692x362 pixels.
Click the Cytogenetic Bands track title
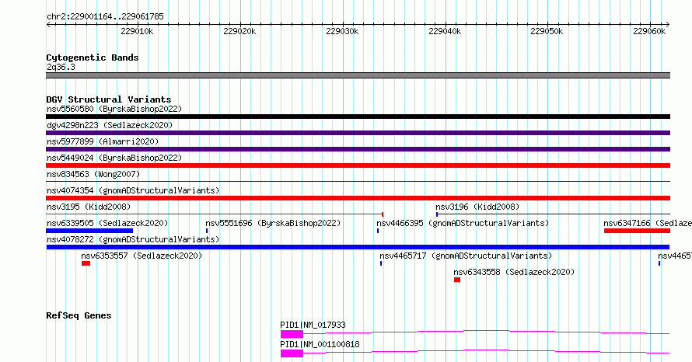click(x=93, y=57)
